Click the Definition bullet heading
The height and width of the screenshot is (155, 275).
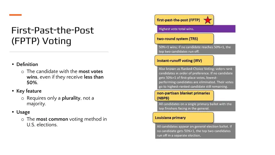[x=27, y=64]
